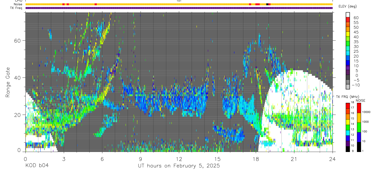Click the 'Range Gate' vertical axis title
The height and width of the screenshot is (172, 374).
[8, 82]
